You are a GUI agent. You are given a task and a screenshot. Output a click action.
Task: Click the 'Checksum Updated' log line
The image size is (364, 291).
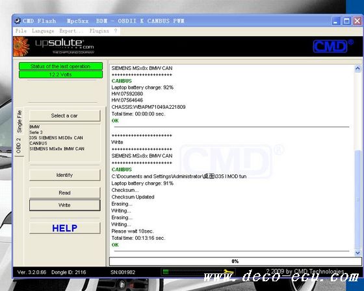click(133, 197)
